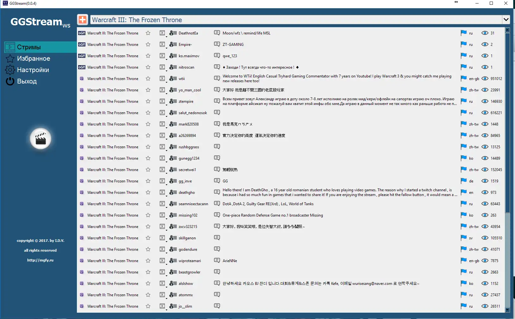515x319 pixels.
Task: Open chat icon in the qwe_123 row
Action: coord(217,56)
